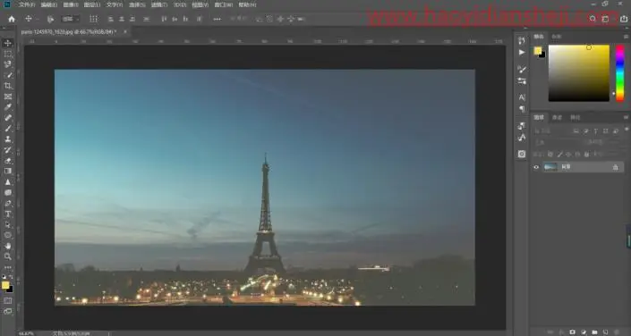The width and height of the screenshot is (631, 336).
Task: Open the 文件(F) menu
Action: coord(27,4)
